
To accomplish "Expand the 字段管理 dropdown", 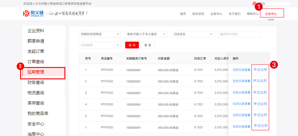I will (x=100, y=45).
